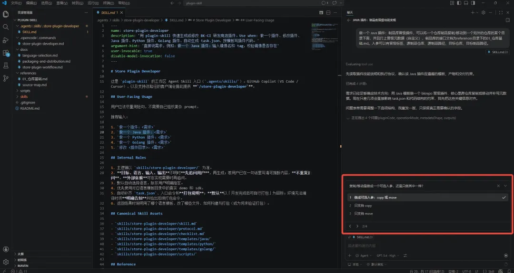Go back from the JAVA 插件 chat session
The height and width of the screenshot is (273, 514).
[x=349, y=20]
